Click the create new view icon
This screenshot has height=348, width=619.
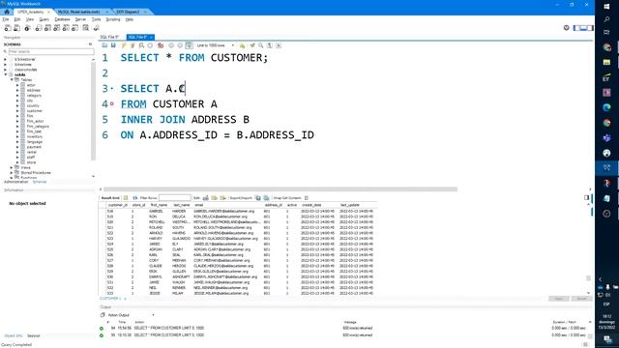[57, 28]
